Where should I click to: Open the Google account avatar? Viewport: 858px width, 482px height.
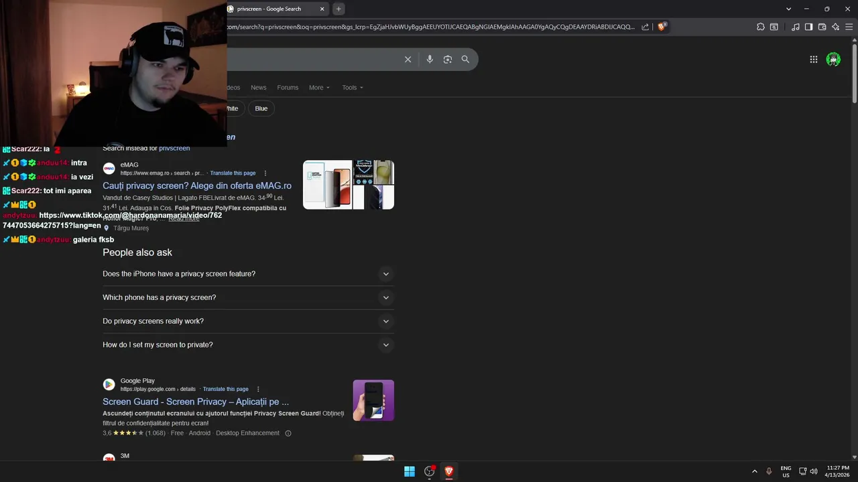[833, 60]
